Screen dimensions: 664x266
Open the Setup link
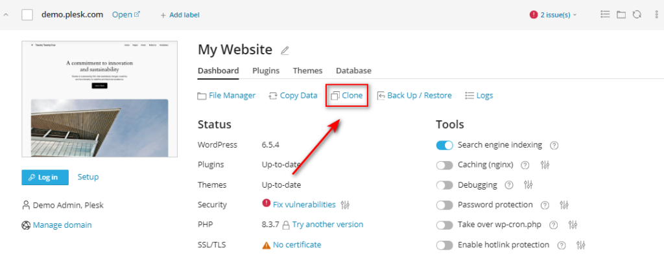(x=88, y=177)
